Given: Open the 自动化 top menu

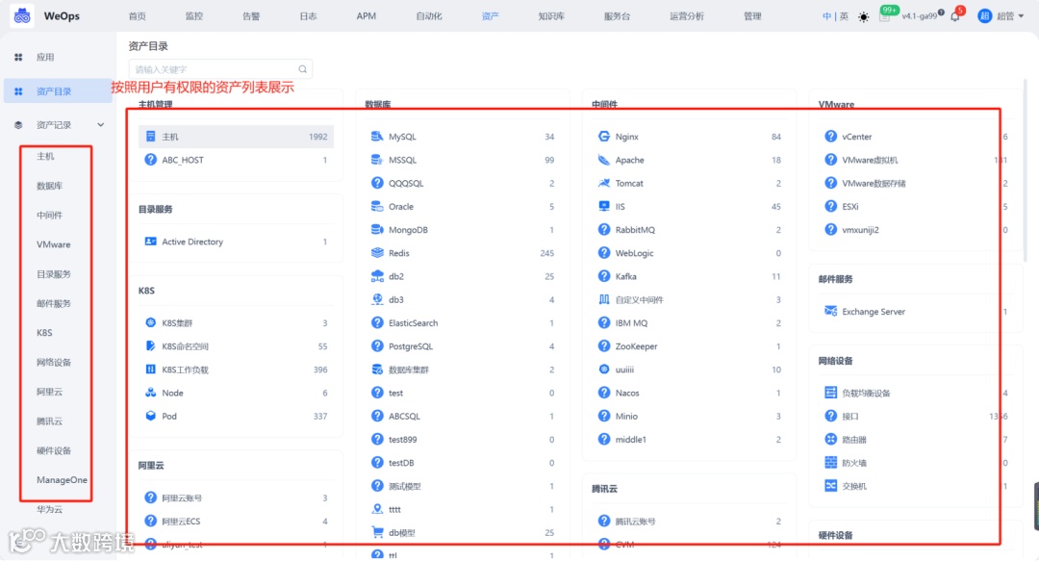Looking at the screenshot, I should coord(429,16).
